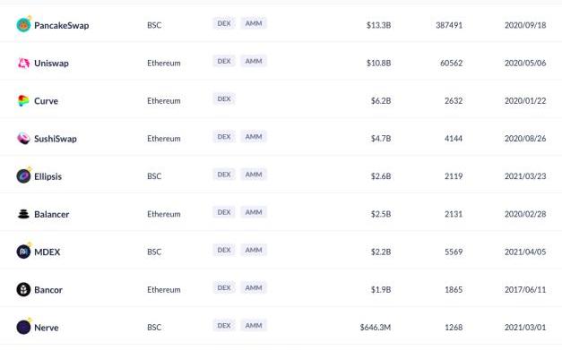Select the AMM tag in Balancer row
Image resolution: width=562 pixels, height=350 pixels.
[x=254, y=212]
